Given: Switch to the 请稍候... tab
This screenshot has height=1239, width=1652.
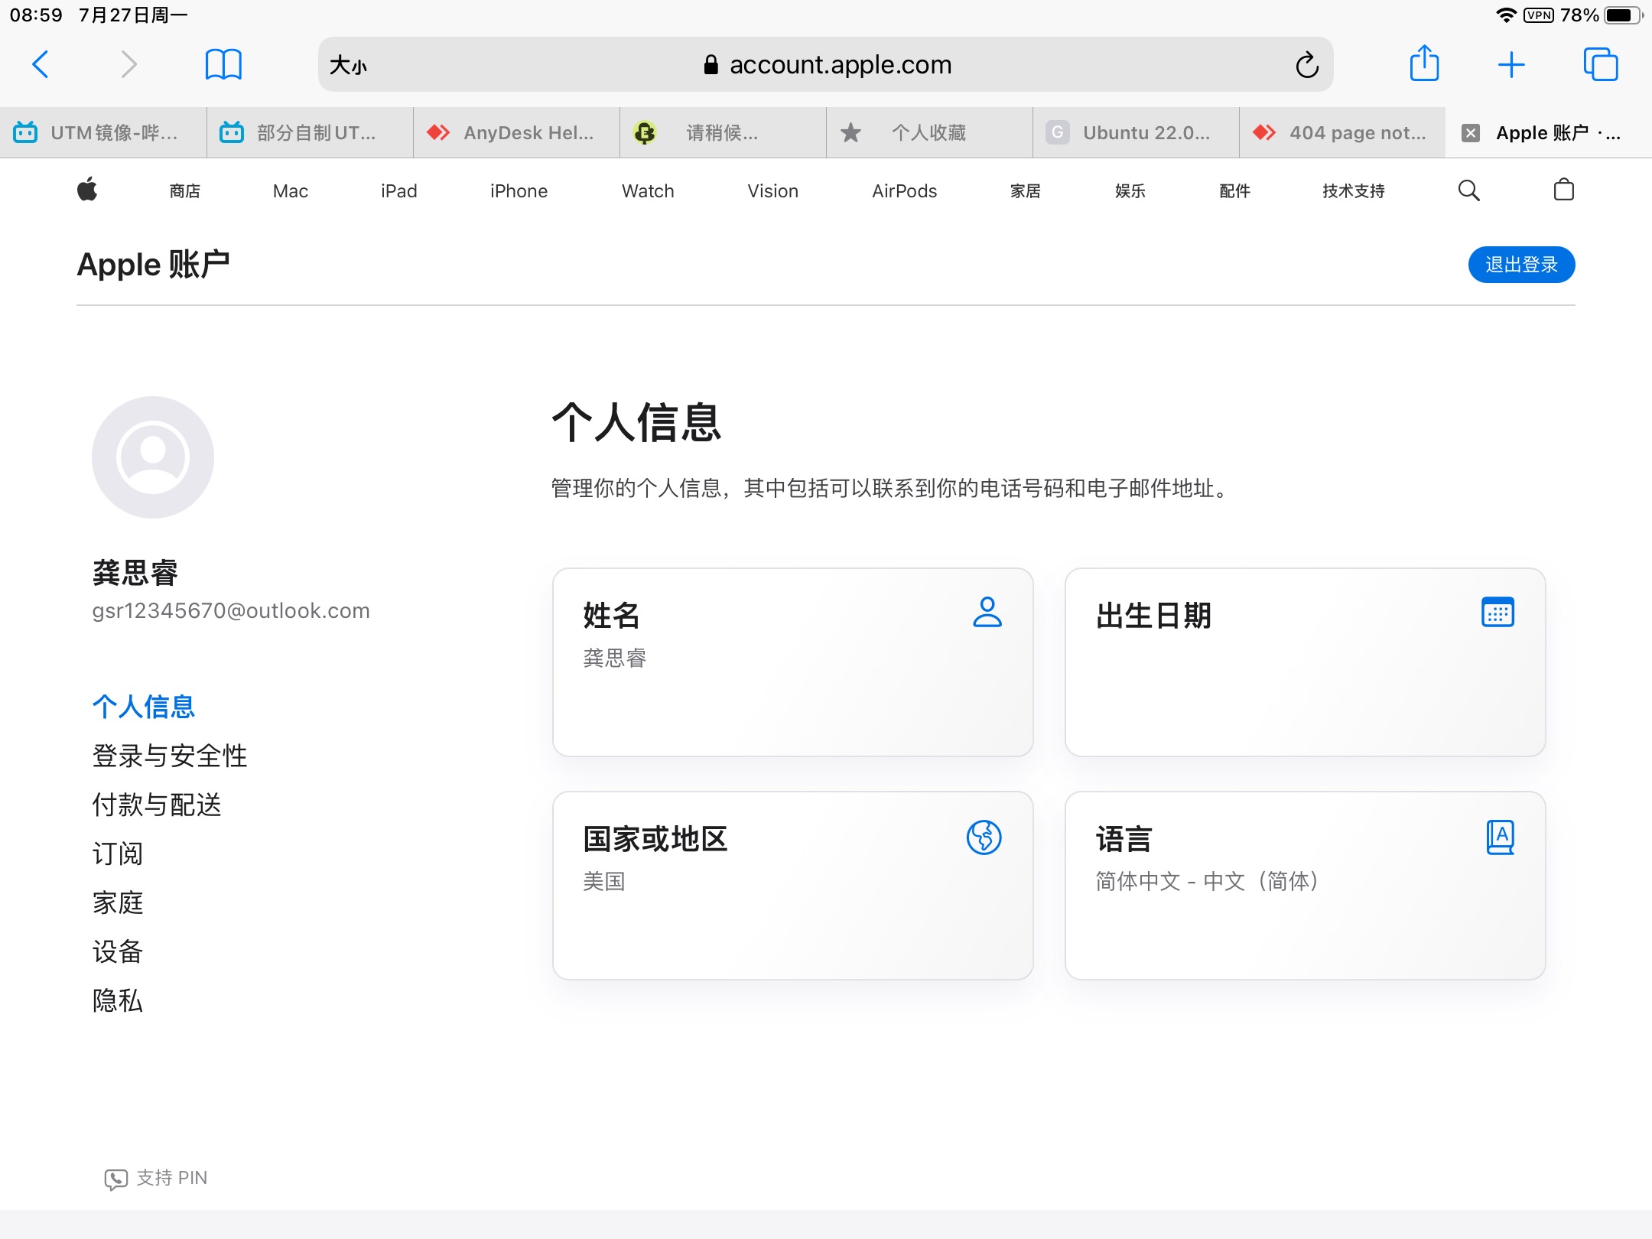Looking at the screenshot, I should point(723,133).
